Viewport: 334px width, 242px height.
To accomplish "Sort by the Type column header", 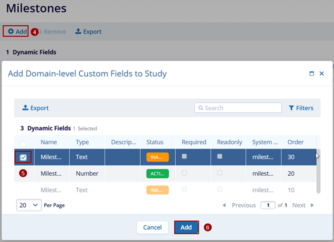I will pos(82,142).
